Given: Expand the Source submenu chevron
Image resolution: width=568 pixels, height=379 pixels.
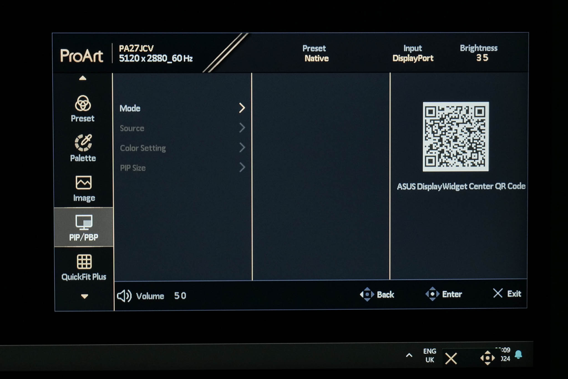Looking at the screenshot, I should click(x=242, y=128).
